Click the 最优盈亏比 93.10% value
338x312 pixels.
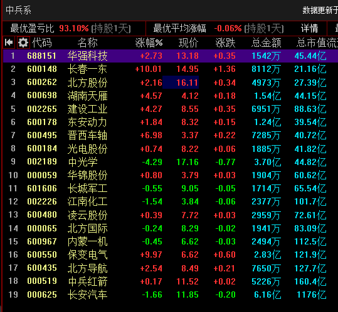coord(74,28)
